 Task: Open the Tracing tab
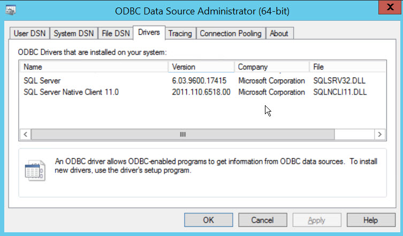(x=180, y=34)
